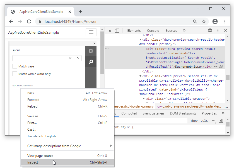Close the DevTools panel
This screenshot has height=168, width=234.
click(x=226, y=30)
